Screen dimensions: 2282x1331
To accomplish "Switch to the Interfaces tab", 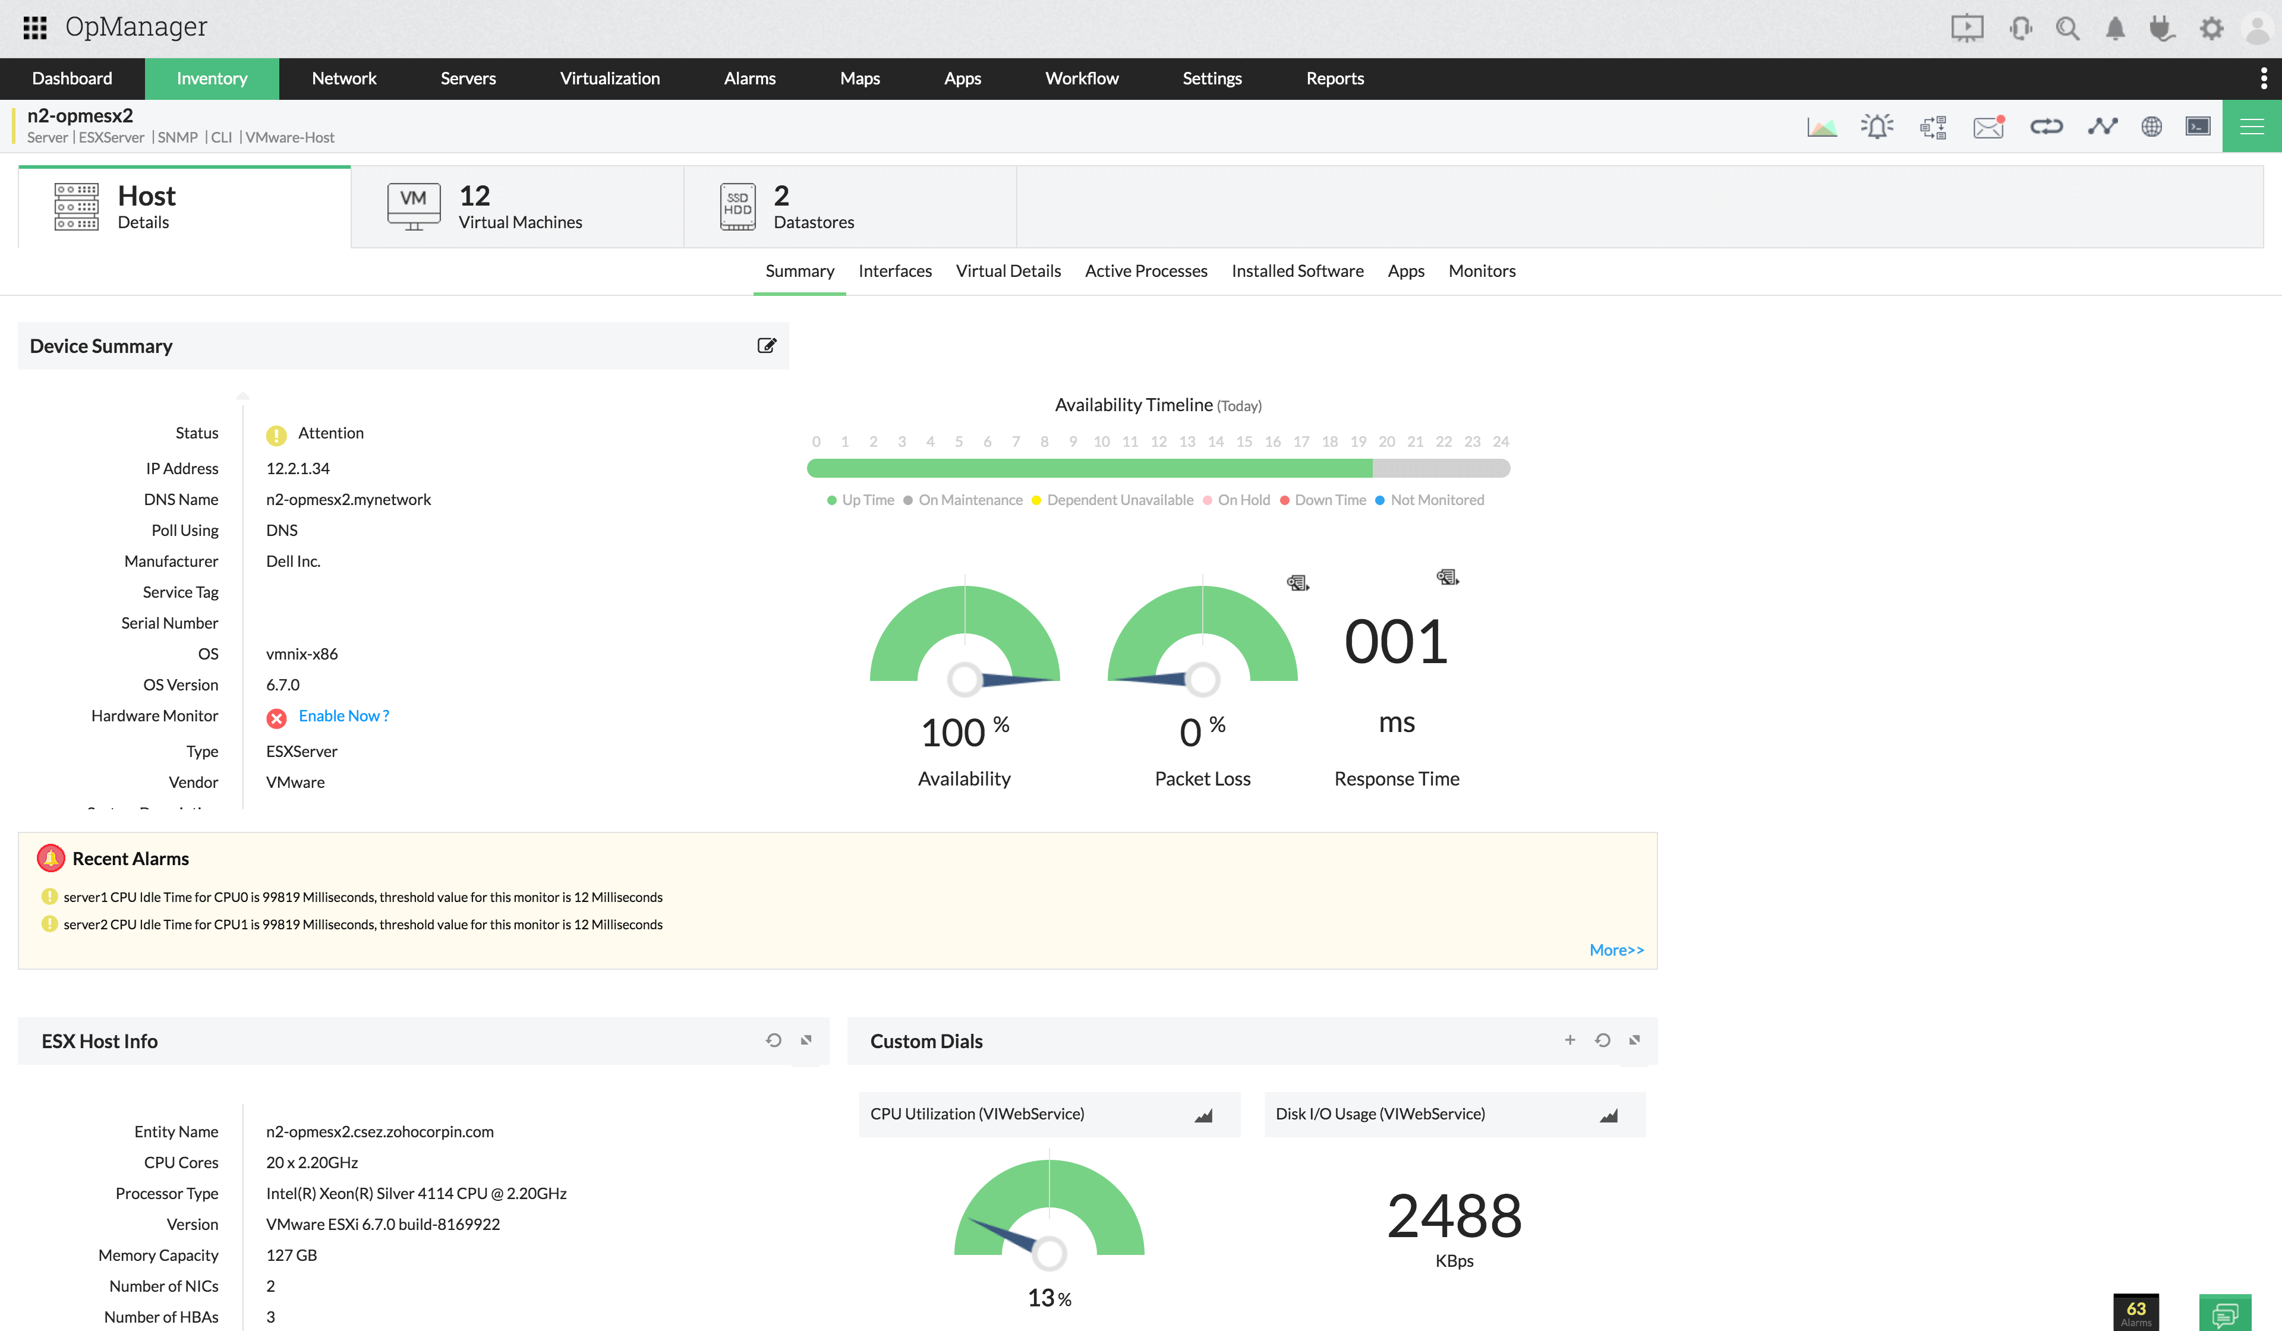I will coord(894,271).
